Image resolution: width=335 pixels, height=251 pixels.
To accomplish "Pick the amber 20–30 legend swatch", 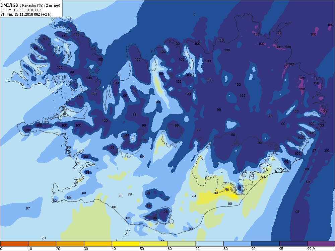I will click(x=70, y=244).
